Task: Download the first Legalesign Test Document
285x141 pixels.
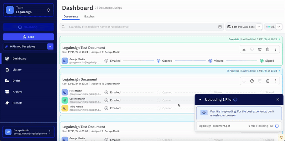Action: click(244, 49)
